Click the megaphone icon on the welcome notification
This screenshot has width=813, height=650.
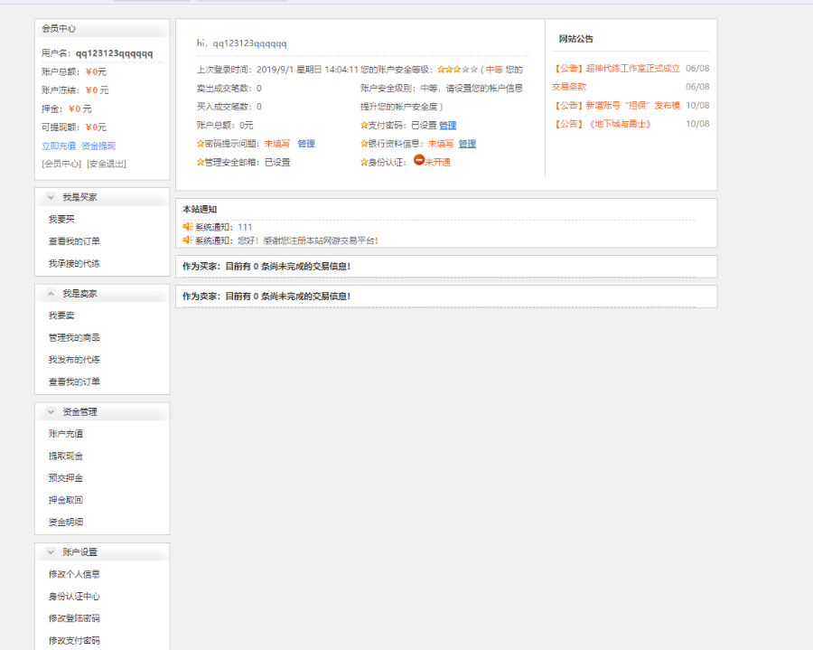coord(188,240)
